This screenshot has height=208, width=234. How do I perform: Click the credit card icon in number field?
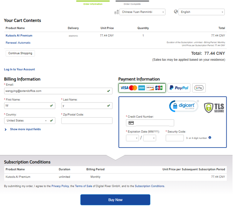click(131, 123)
